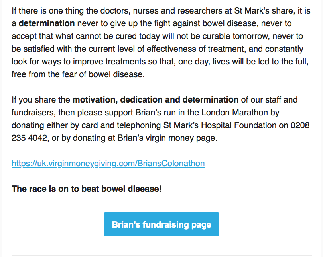The height and width of the screenshot is (257, 323).
Task: Click the phrase Brian's virgin money page
Action: tap(167, 138)
